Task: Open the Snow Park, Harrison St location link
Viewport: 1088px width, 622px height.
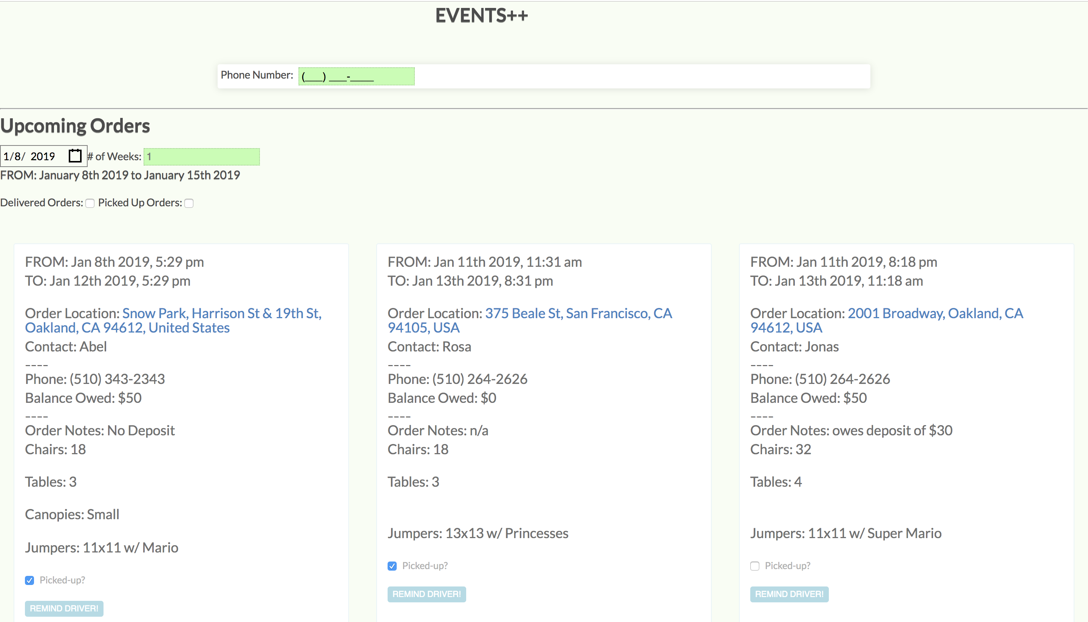Action: 173,320
